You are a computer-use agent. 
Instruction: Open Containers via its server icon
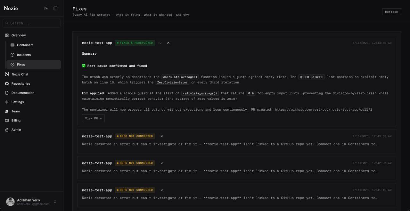click(12, 45)
